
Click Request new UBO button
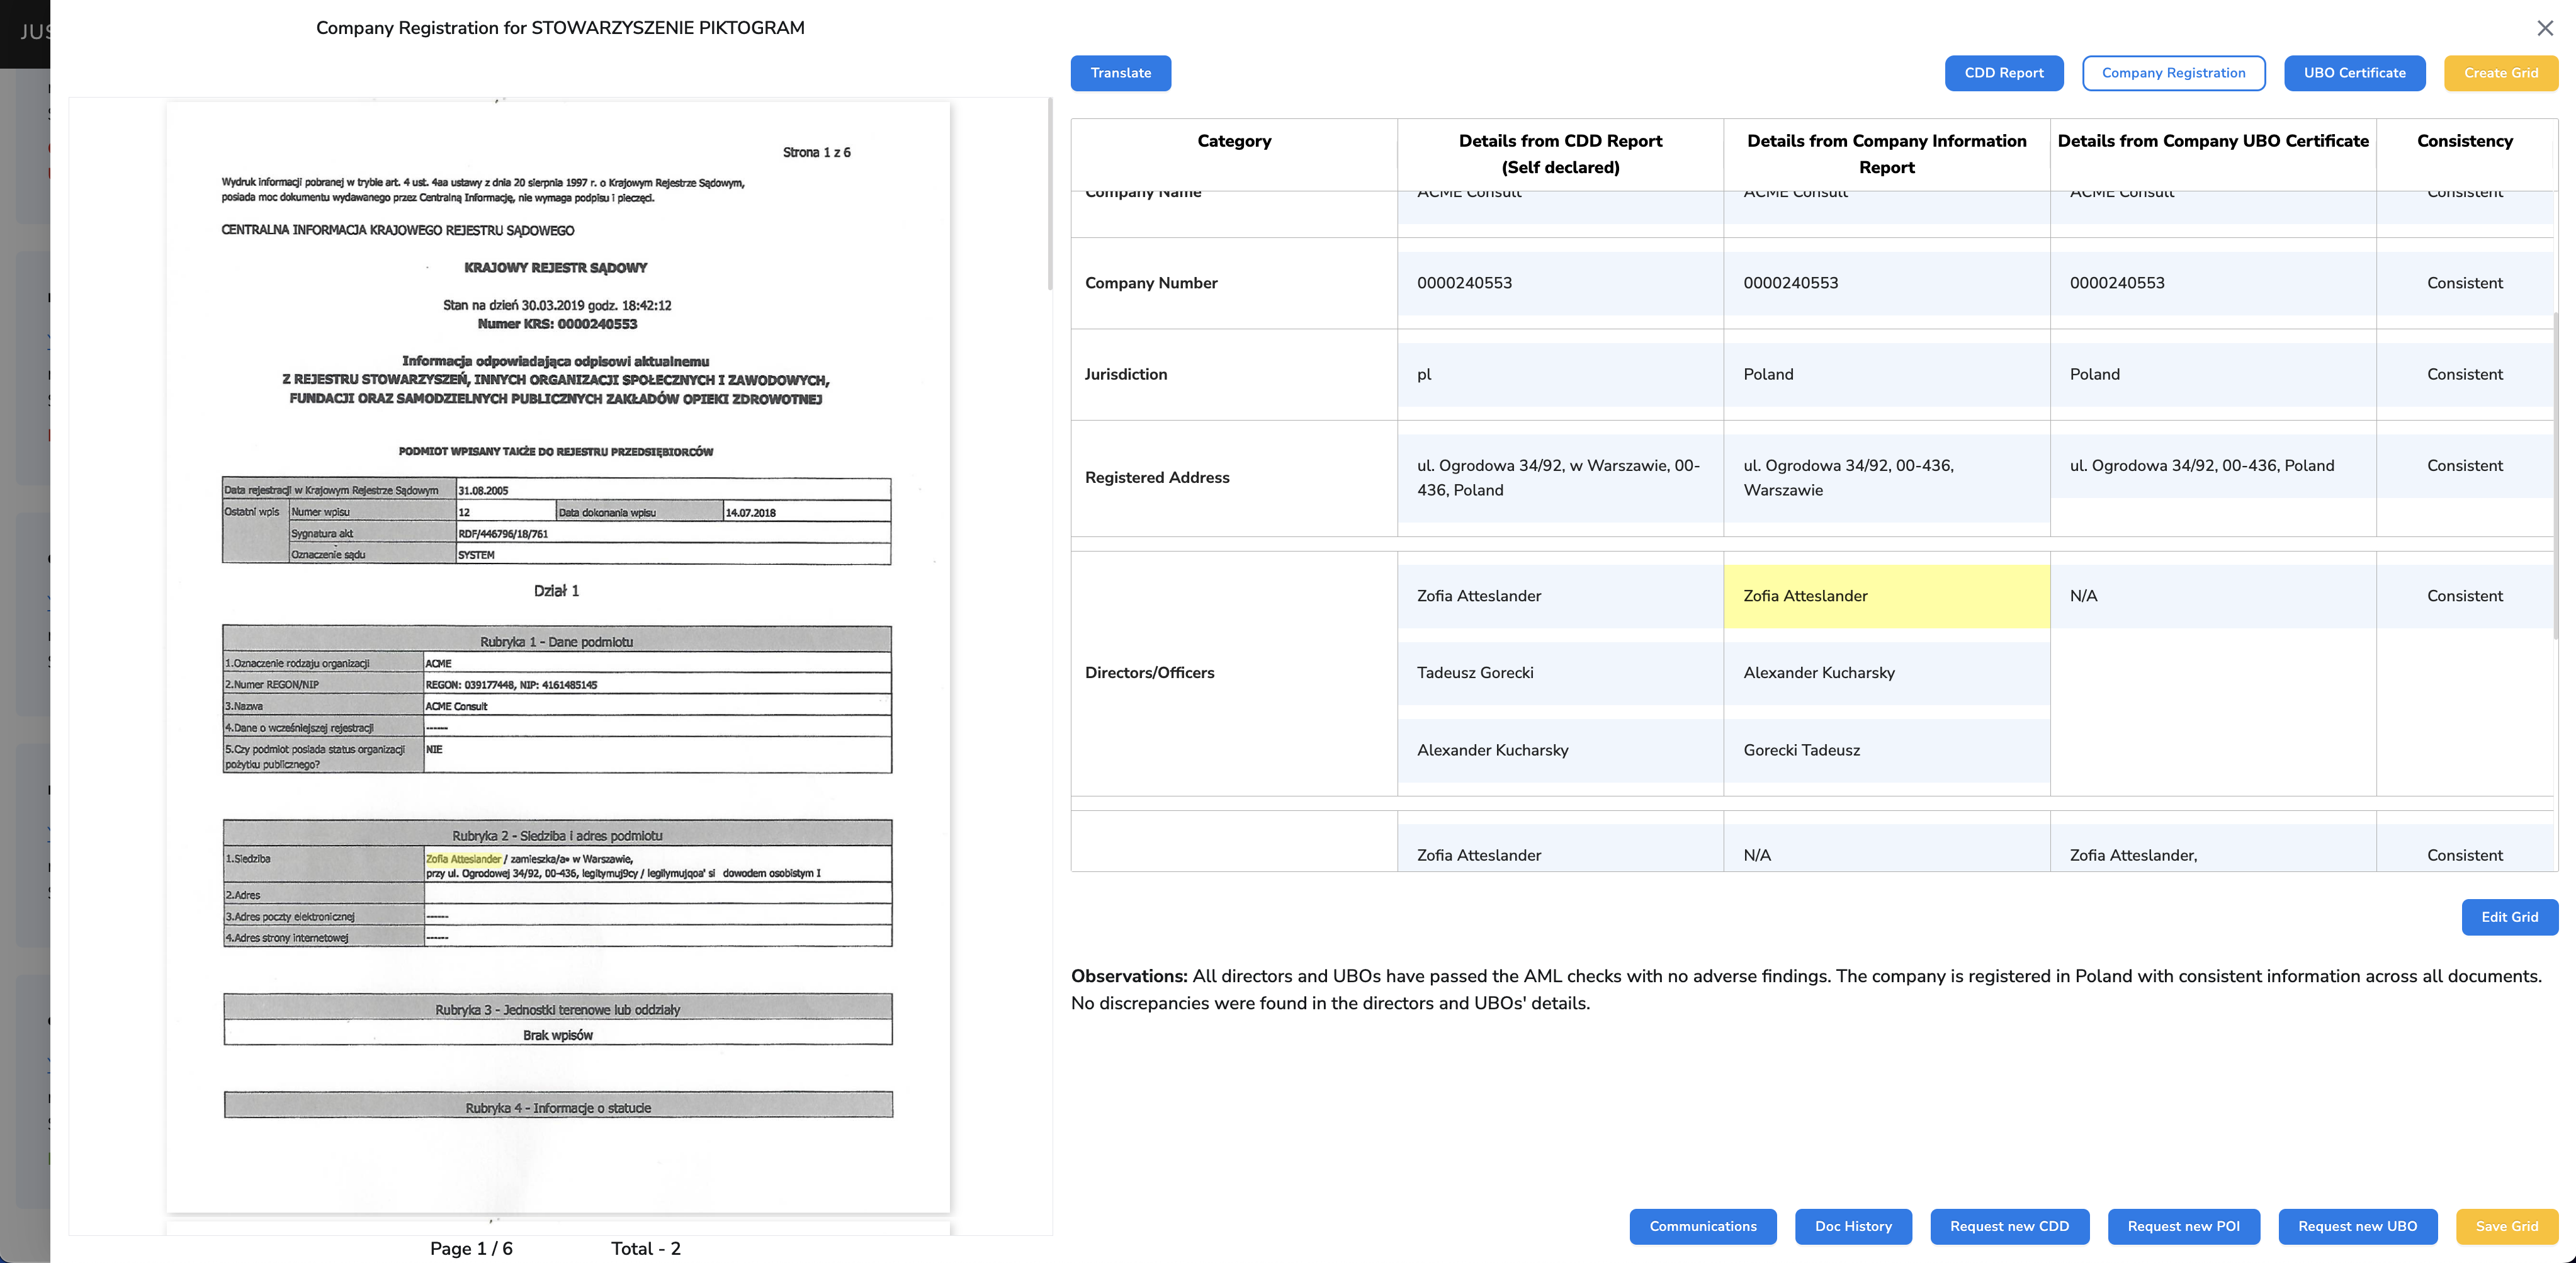coord(2357,1226)
